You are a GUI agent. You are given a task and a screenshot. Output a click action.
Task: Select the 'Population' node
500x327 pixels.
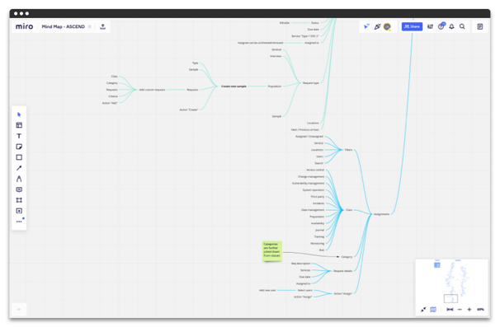[x=275, y=86]
